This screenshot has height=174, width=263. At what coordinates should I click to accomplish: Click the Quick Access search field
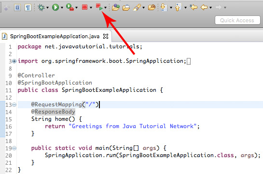pos(237,20)
